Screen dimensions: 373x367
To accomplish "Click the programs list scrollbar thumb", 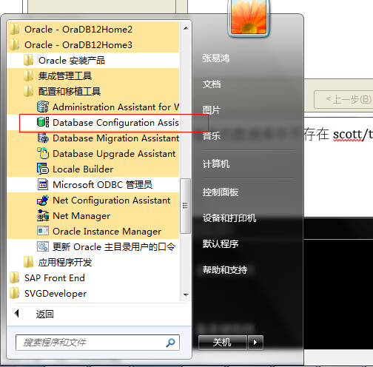I will pyautogui.click(x=185, y=206).
